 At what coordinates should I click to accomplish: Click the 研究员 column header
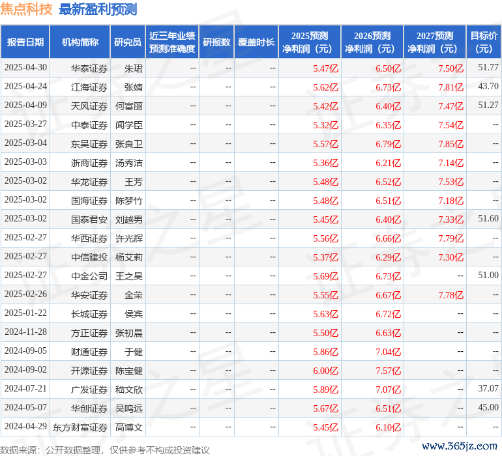128,42
